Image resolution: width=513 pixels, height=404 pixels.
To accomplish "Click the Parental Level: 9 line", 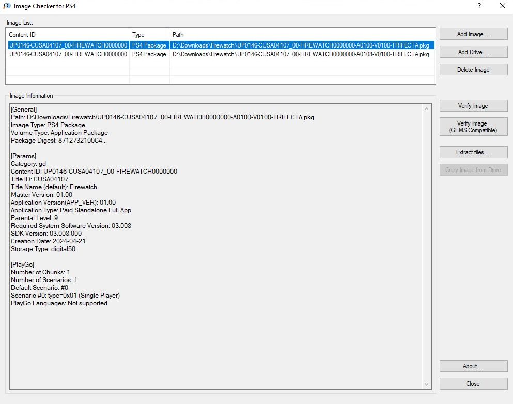I will tap(34, 218).
